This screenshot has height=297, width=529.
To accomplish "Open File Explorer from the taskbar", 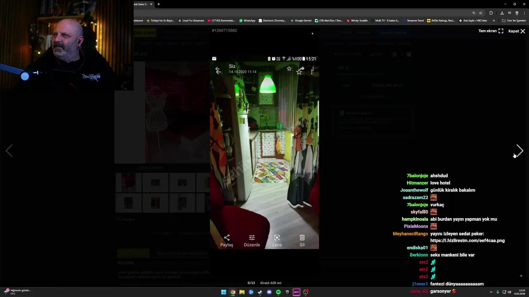I will click(242, 292).
